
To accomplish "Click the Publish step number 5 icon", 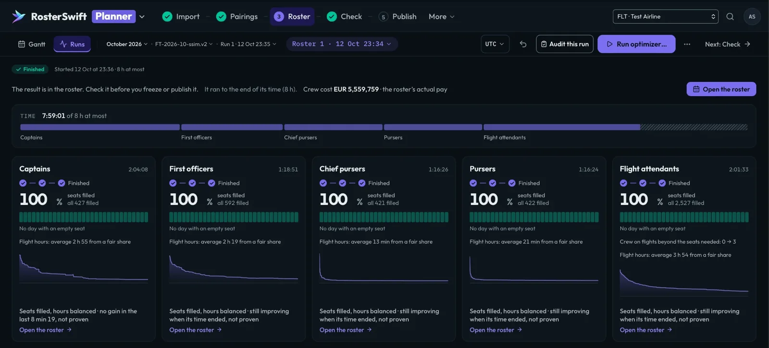I will [383, 17].
